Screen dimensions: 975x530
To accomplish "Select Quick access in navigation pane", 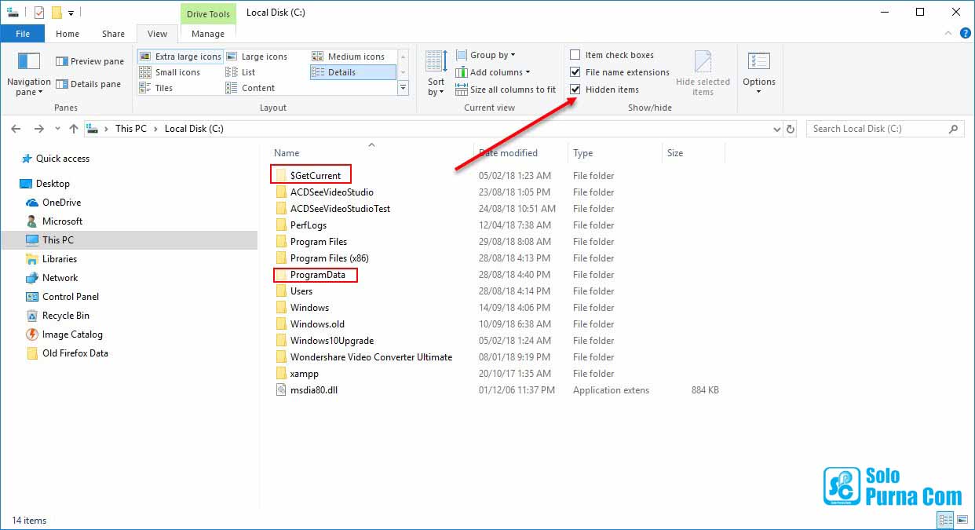I will click(x=62, y=159).
